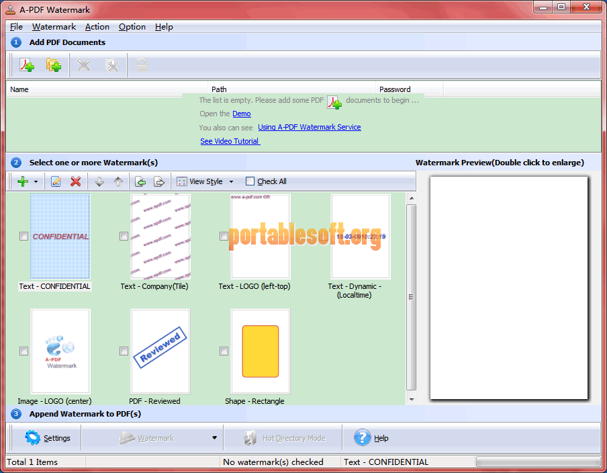The image size is (607, 473).
Task: Maximize the A-PDF Watermark window
Action: pyautogui.click(x=561, y=7)
